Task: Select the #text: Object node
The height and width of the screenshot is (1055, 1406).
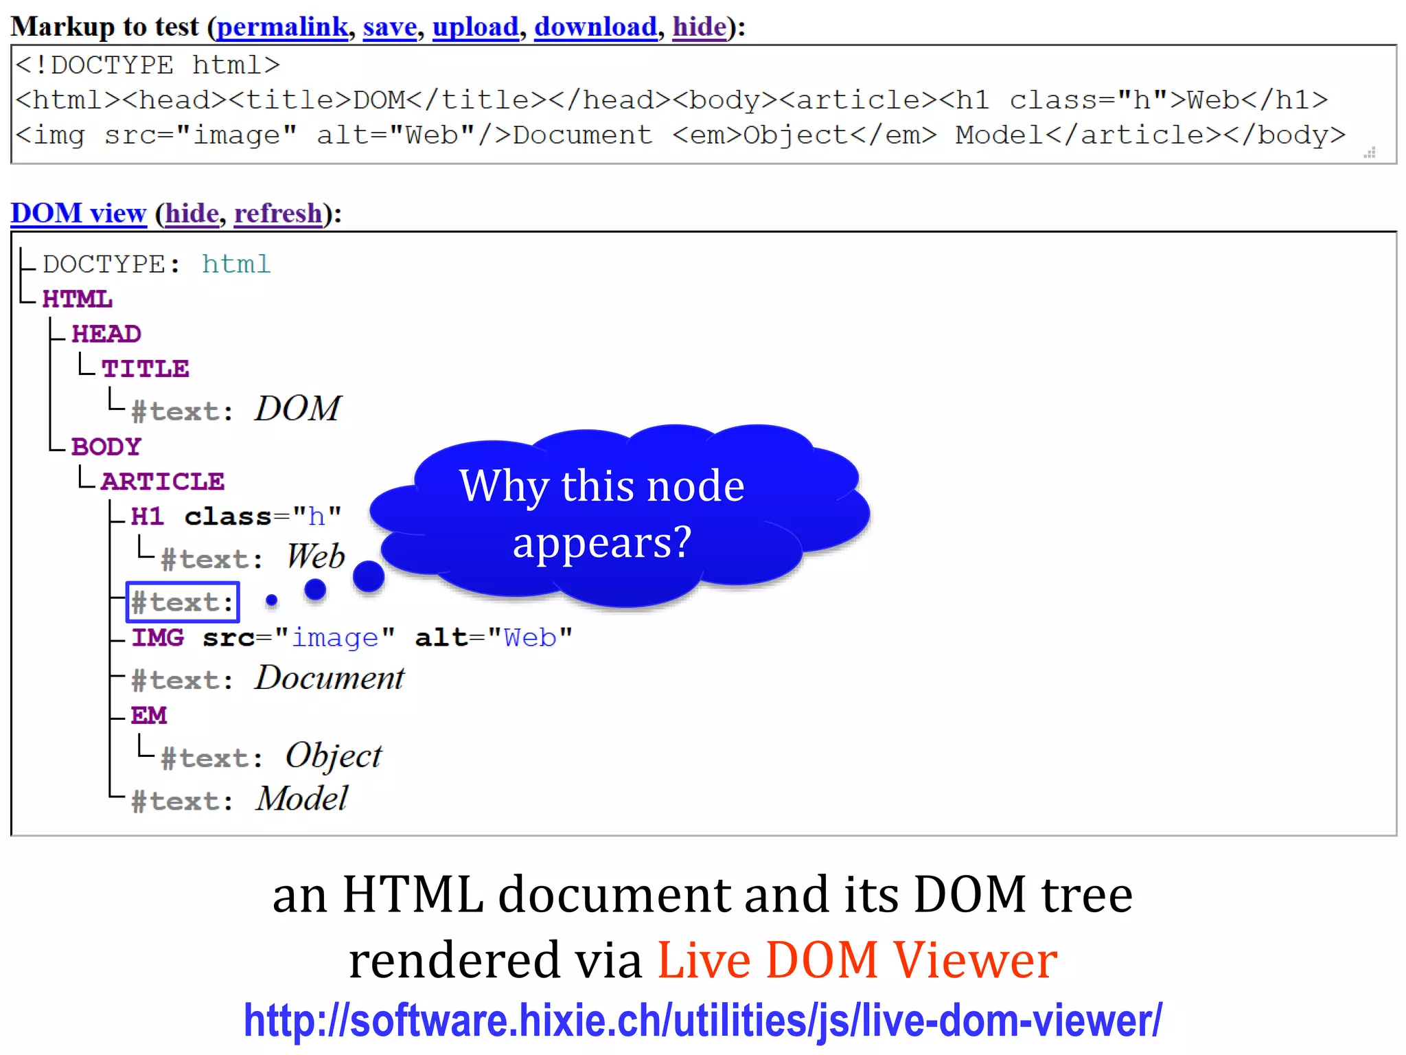Action: coord(271,756)
